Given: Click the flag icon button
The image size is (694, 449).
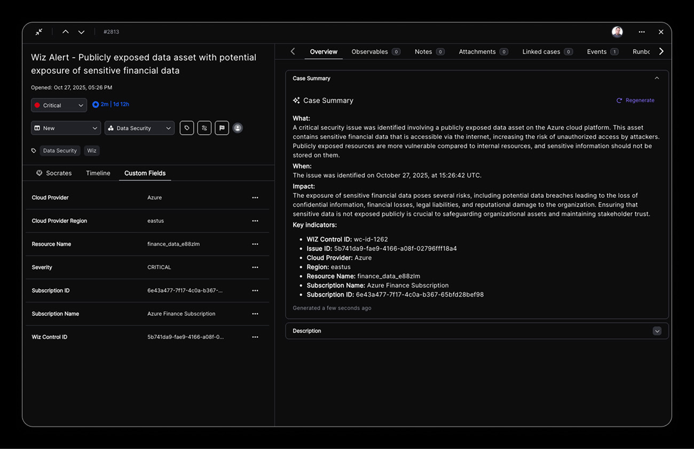Looking at the screenshot, I should pos(222,128).
